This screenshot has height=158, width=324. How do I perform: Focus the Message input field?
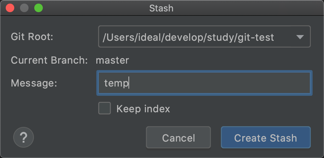214,83
